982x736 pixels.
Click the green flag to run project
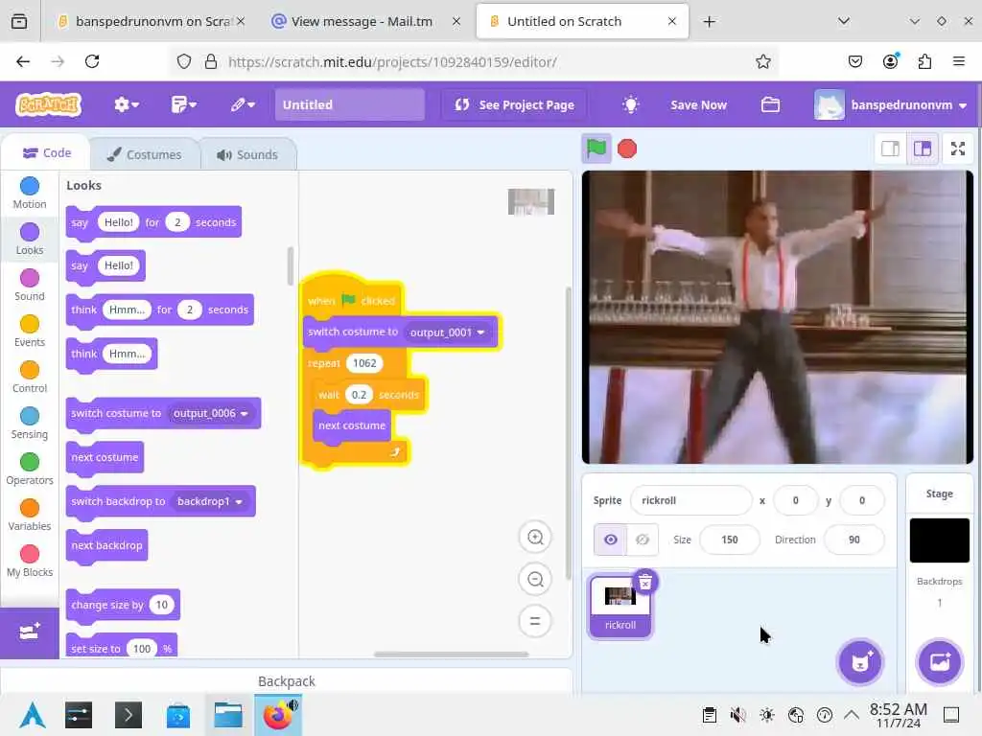point(596,149)
